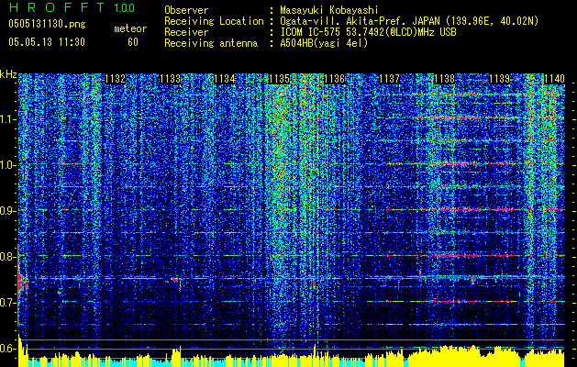Click the date stamp 05.05.13 11:30
This screenshot has height=367, width=577.
[47, 42]
